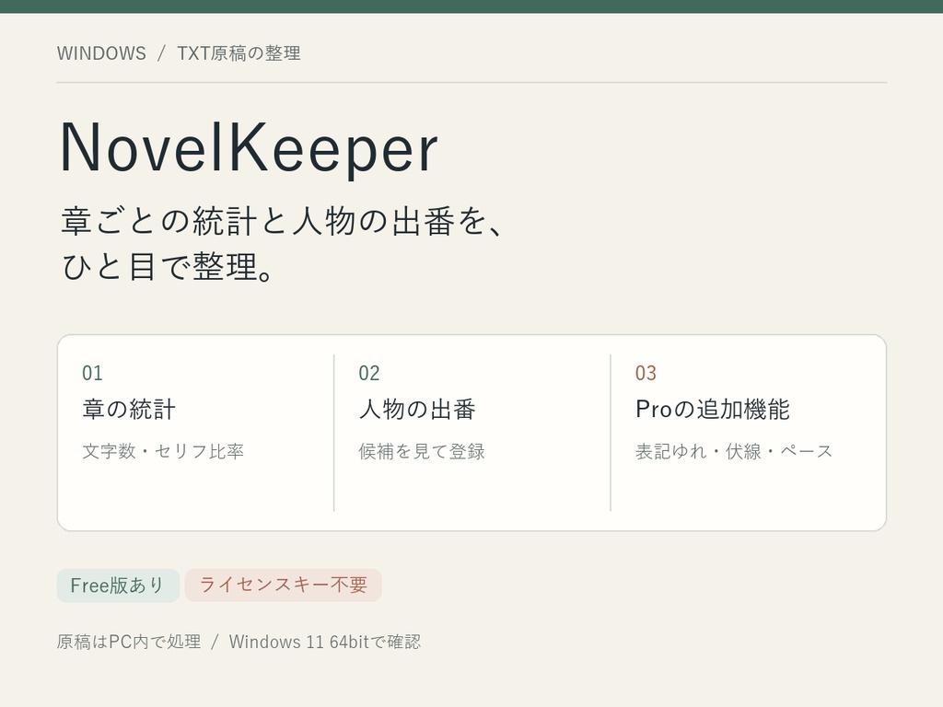Click Windows 11 64bitで確認 footer text
Screen dimensions: 943x707
tap(325, 642)
